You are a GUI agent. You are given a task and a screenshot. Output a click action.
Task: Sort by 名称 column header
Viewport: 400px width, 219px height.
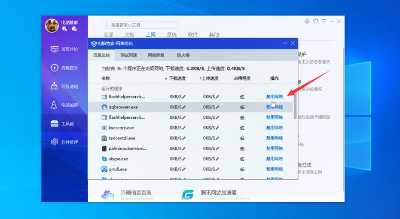pyautogui.click(x=106, y=78)
